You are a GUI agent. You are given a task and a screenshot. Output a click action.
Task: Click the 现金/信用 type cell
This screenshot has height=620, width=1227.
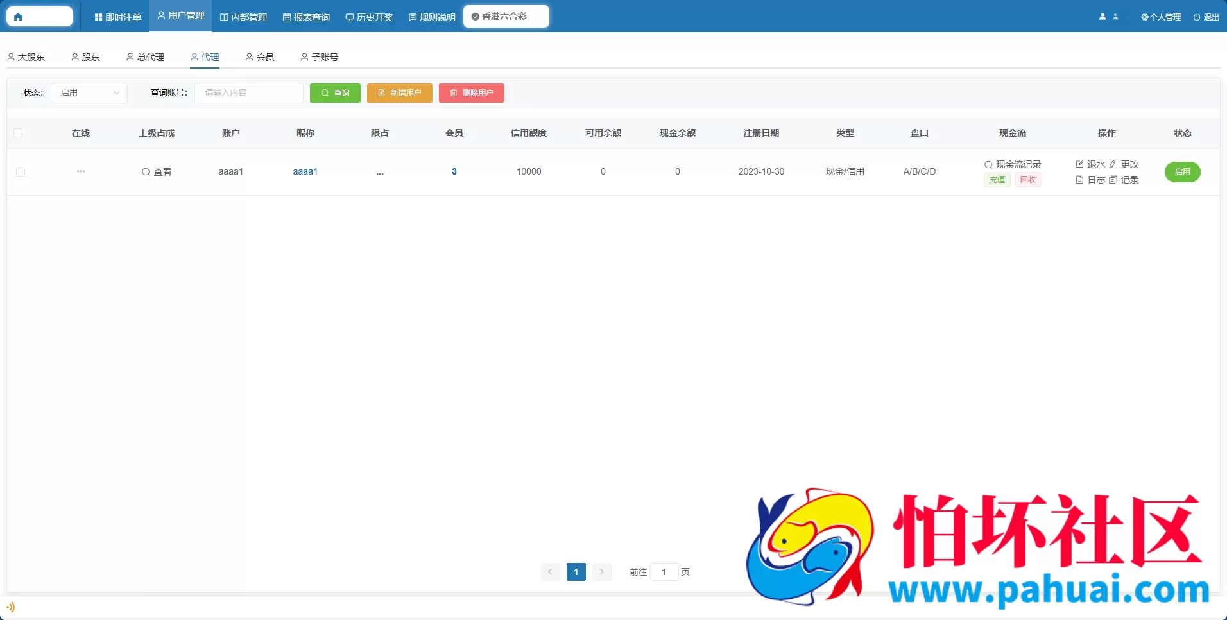pos(845,171)
